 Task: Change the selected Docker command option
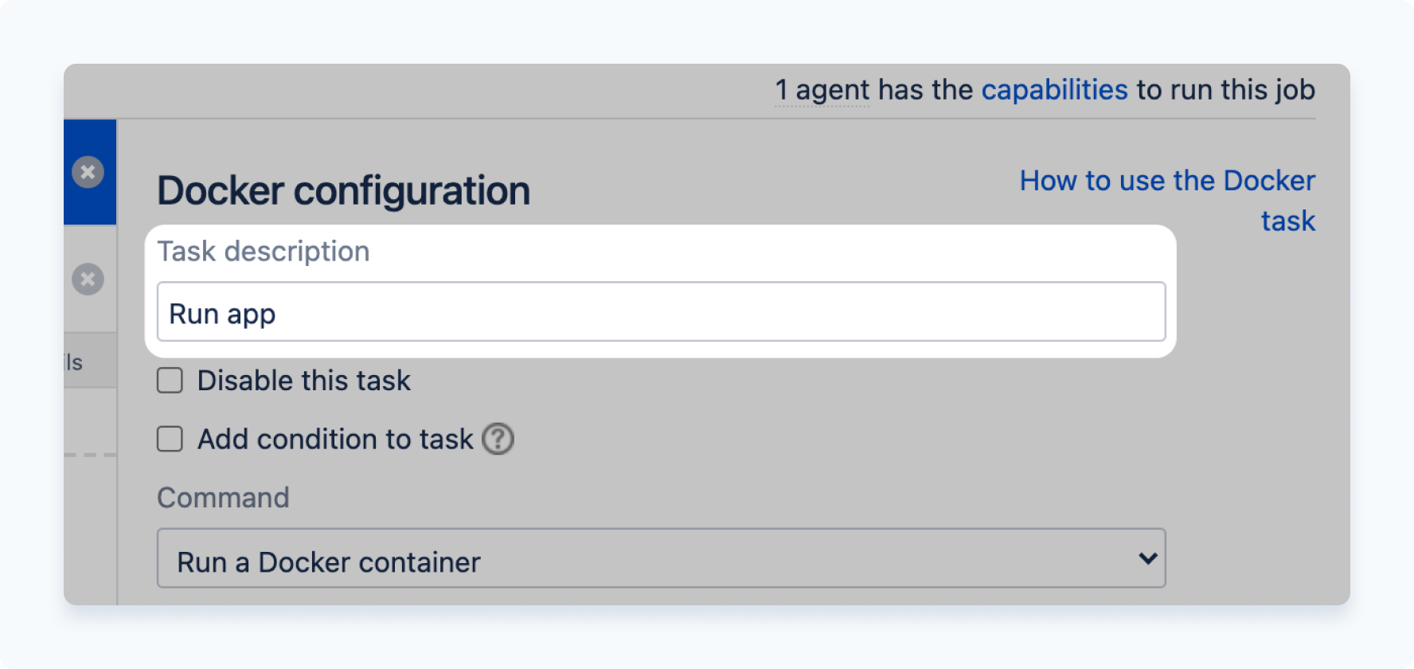point(661,558)
